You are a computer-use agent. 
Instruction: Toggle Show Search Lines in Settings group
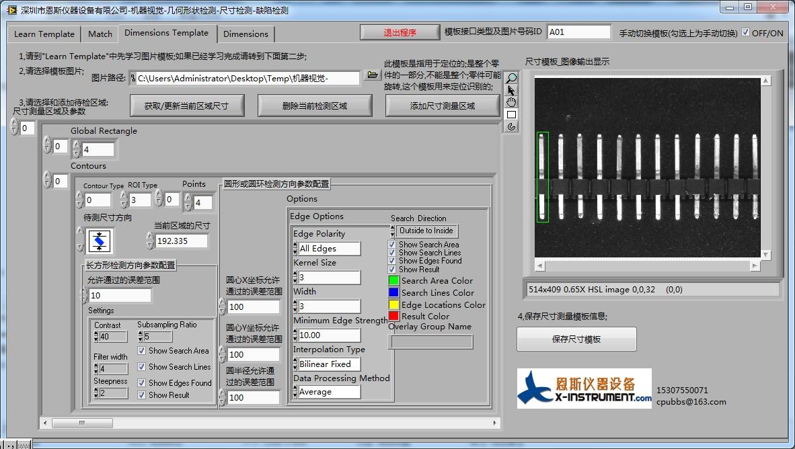[141, 367]
